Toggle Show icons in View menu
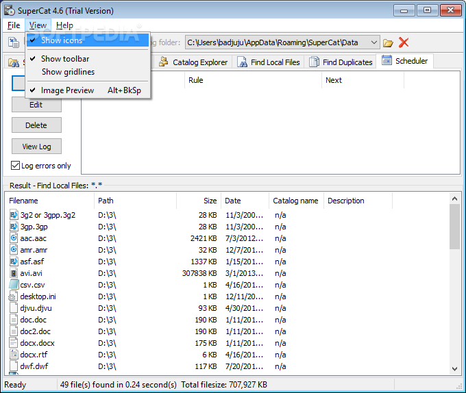Viewport: 466px width, 393px height. (88, 40)
